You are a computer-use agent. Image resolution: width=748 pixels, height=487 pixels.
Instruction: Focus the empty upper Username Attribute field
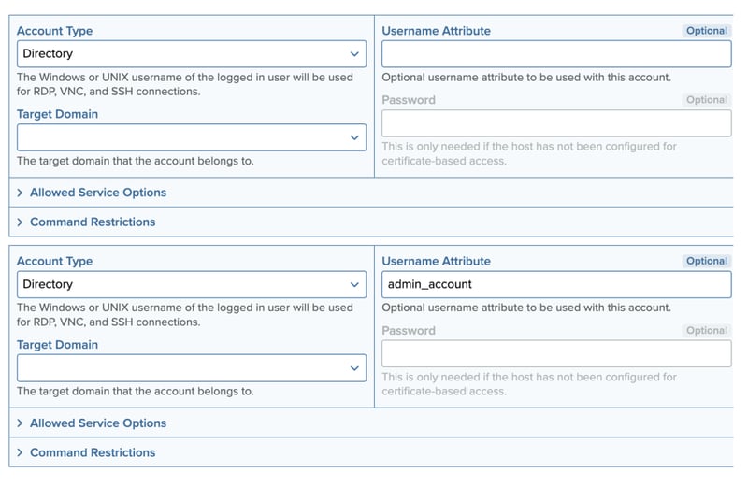(556, 54)
